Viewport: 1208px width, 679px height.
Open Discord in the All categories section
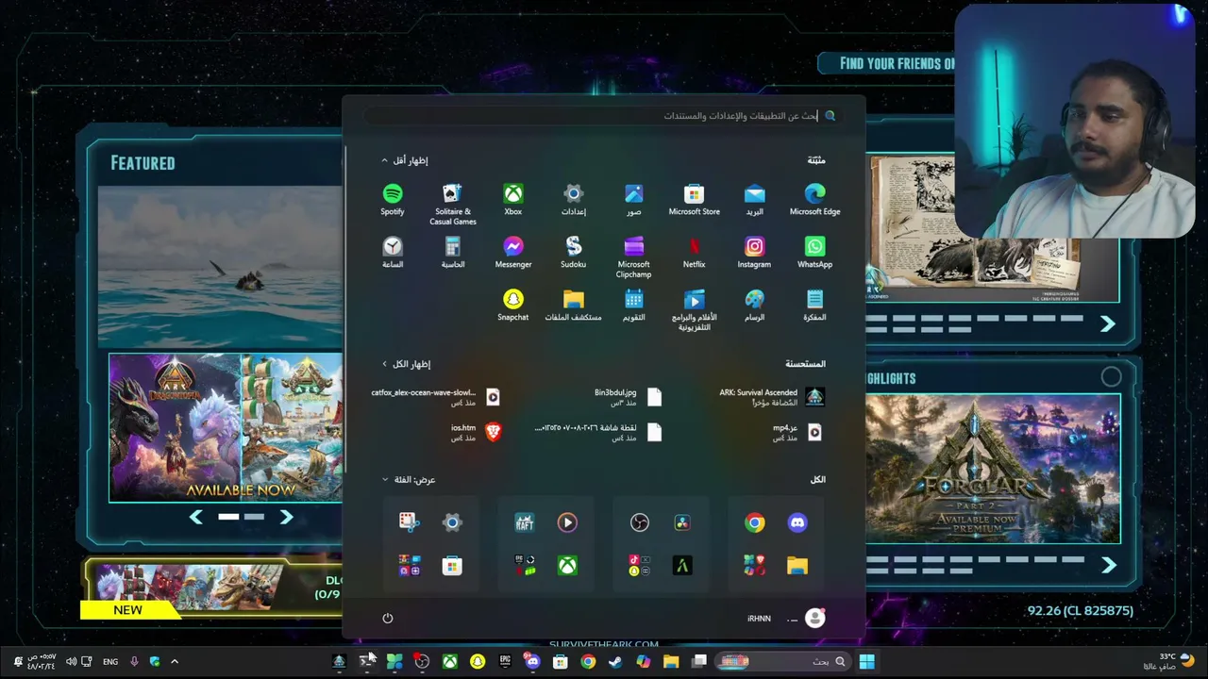coord(797,522)
